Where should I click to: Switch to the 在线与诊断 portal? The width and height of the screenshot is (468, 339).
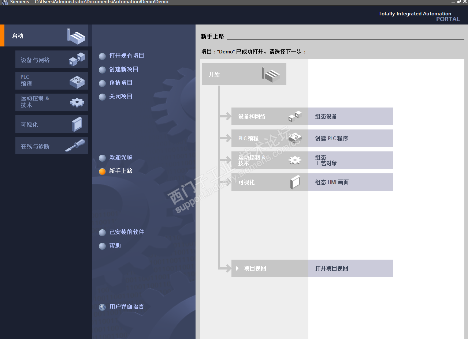(52, 146)
